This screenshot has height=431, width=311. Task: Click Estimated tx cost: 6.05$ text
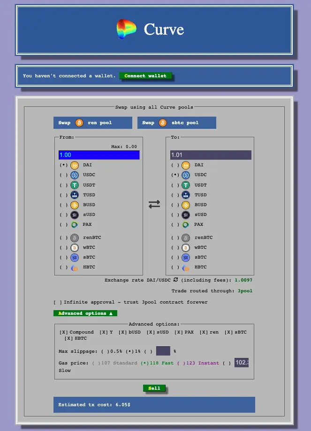94,405
